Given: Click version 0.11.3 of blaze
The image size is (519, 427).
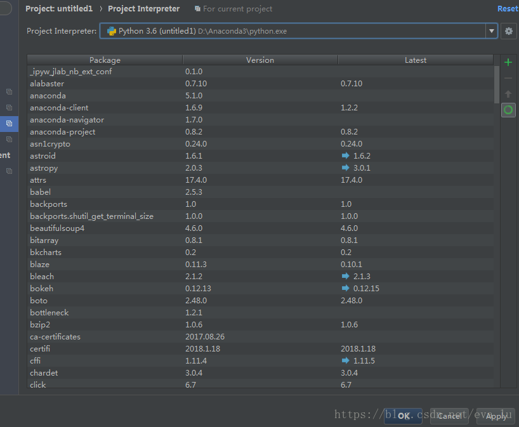Looking at the screenshot, I should 196,265.
